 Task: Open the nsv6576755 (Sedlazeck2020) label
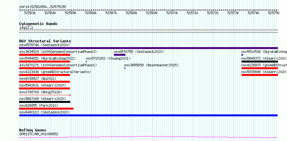coord(139,52)
